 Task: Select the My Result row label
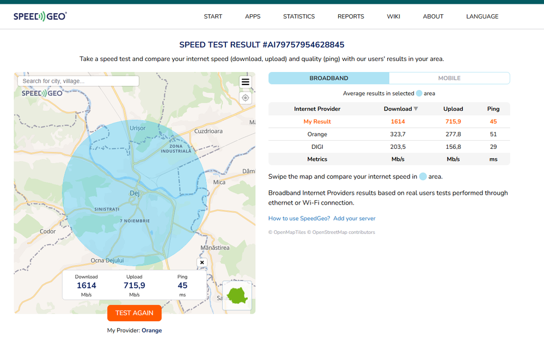tap(317, 122)
